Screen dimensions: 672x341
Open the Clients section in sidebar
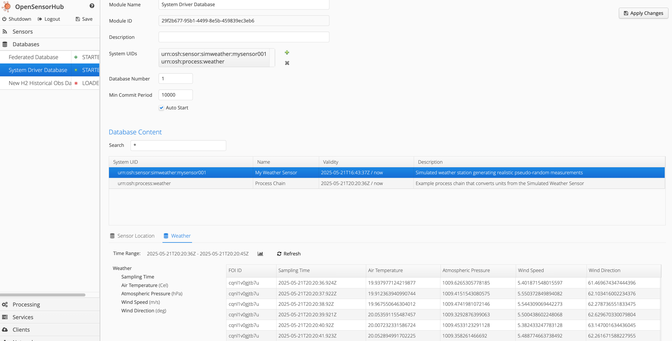coord(21,330)
